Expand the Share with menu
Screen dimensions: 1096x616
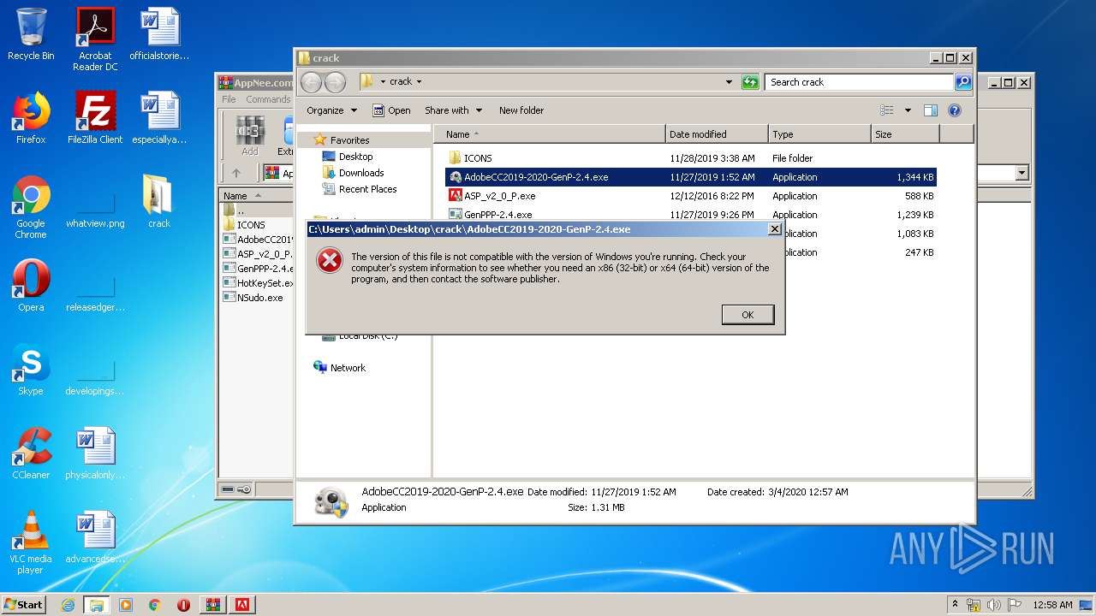tap(453, 110)
